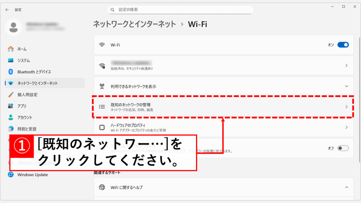
Task: Click the back arrow icon in title bar
Action: click(7, 10)
